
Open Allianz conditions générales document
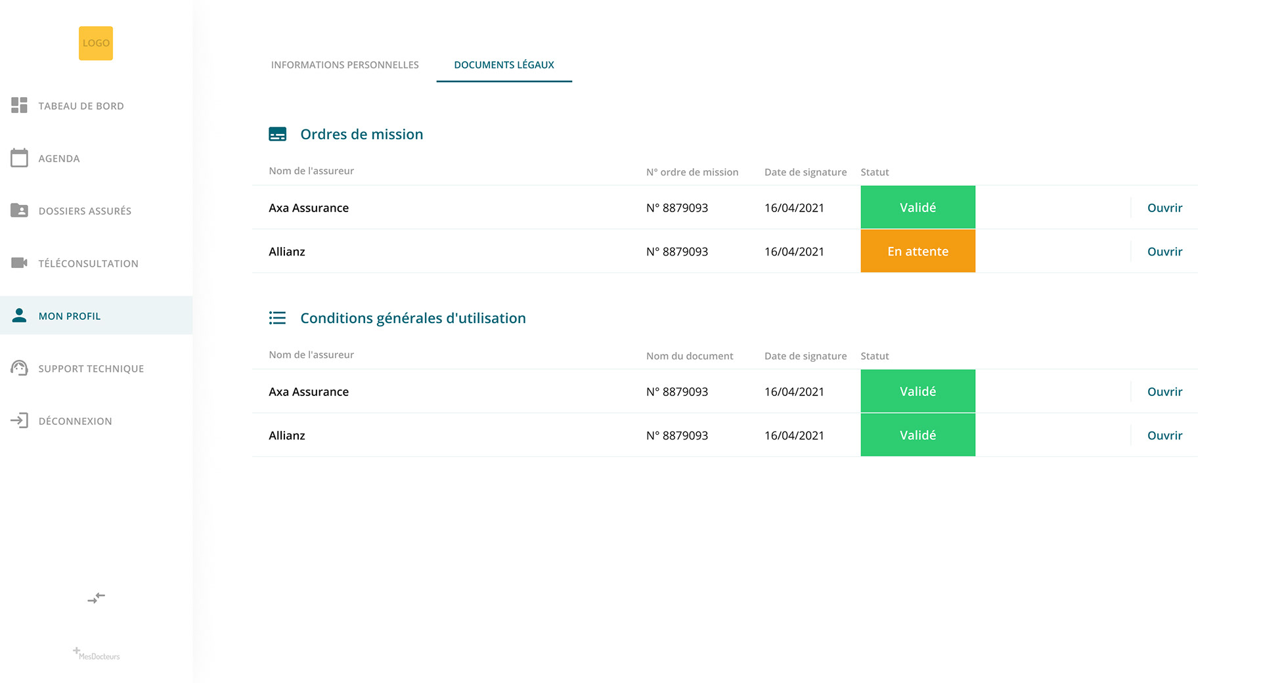pyautogui.click(x=1164, y=435)
